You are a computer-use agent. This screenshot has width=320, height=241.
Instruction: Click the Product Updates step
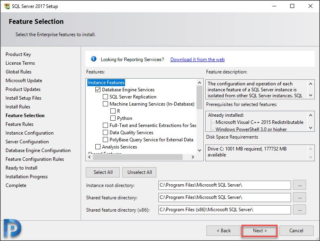23,89
